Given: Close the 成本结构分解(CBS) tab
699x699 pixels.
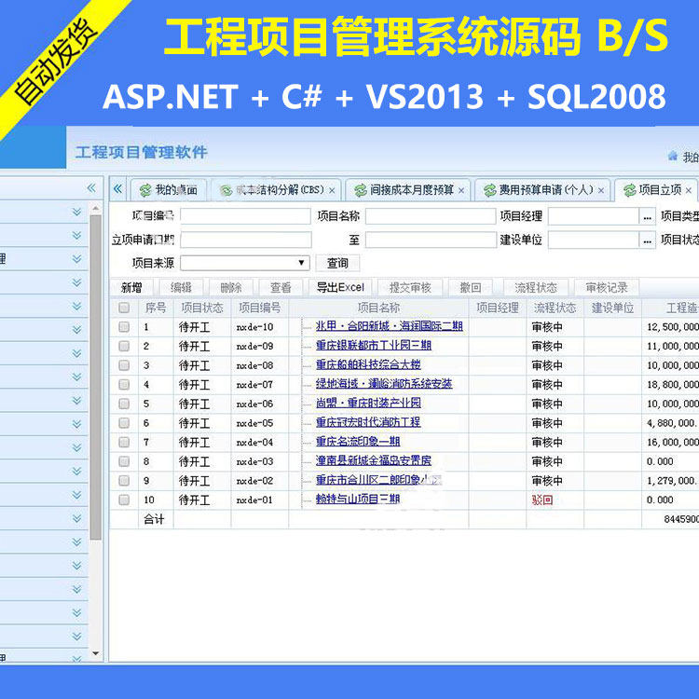Looking at the screenshot, I should (332, 191).
